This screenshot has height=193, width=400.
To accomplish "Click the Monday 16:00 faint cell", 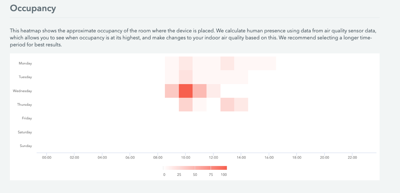I will [x=269, y=63].
